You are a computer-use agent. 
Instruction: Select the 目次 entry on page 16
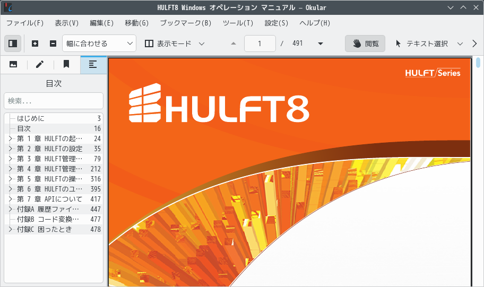tap(54, 129)
